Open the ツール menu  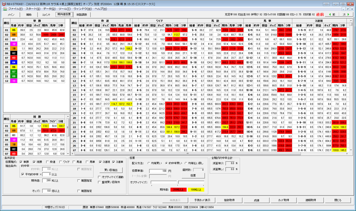click(65, 9)
